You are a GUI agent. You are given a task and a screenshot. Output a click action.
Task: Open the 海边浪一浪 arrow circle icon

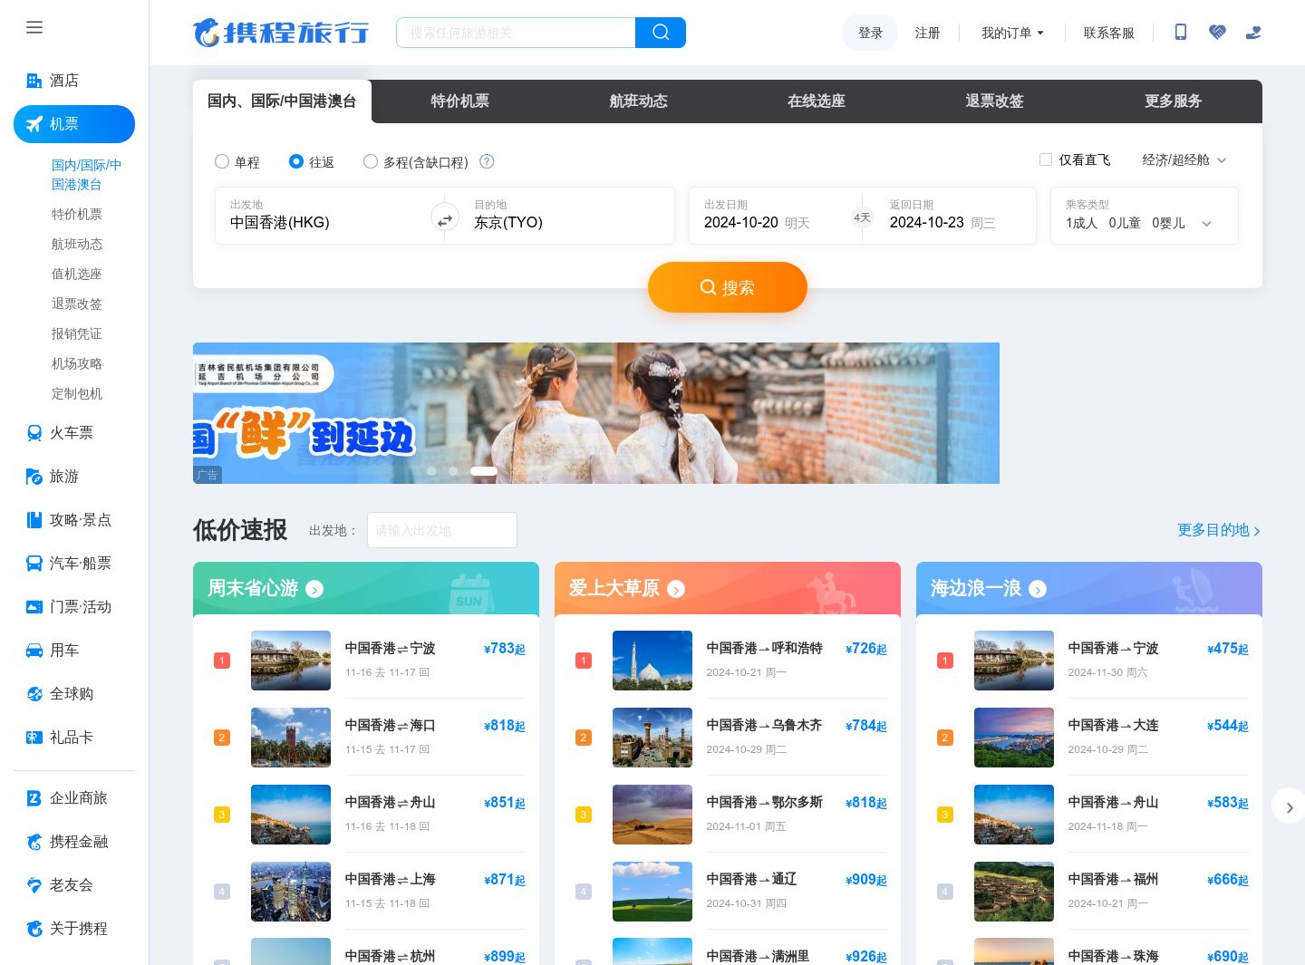pyautogui.click(x=1038, y=589)
